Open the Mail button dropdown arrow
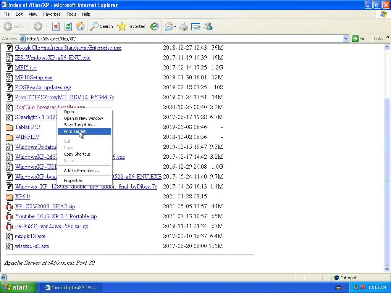The width and height of the screenshot is (391, 293). tap(175, 26)
